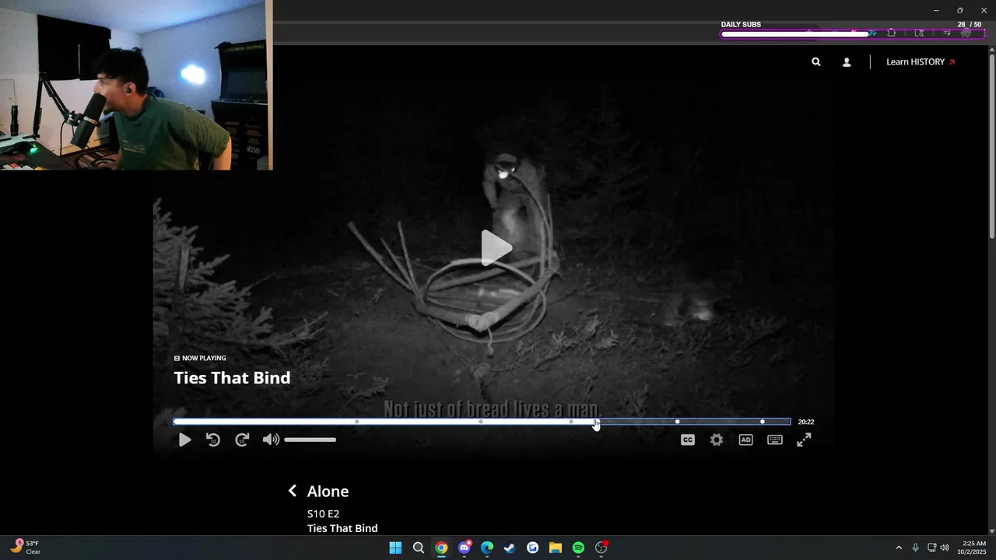Screen dimensions: 996x560
Task: Go back using the chevron beside Alone
Action: [x=293, y=491]
